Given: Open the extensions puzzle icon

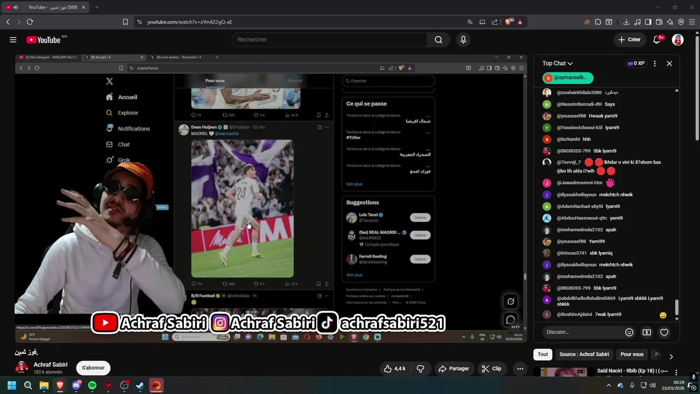Looking at the screenshot, I should [598, 22].
